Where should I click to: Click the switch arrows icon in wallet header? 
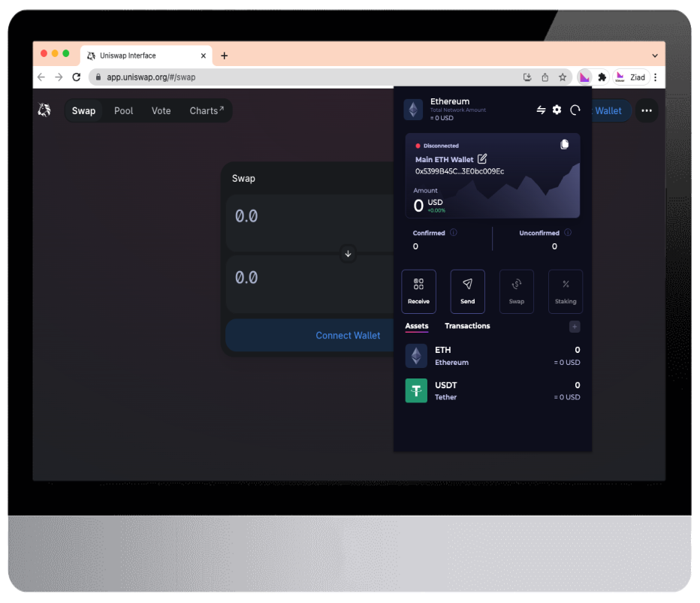tap(541, 110)
